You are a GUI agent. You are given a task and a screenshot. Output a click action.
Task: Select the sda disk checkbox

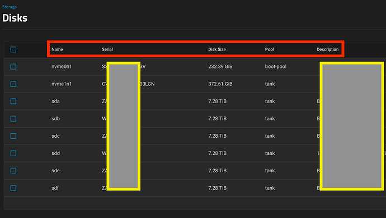tap(13, 101)
